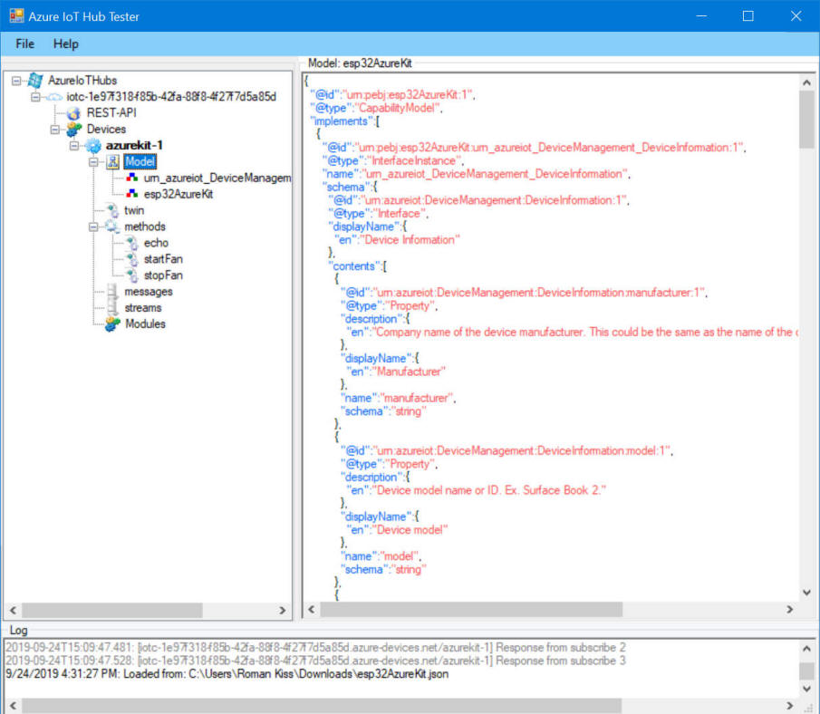Click the icon next to the Model node

[112, 161]
